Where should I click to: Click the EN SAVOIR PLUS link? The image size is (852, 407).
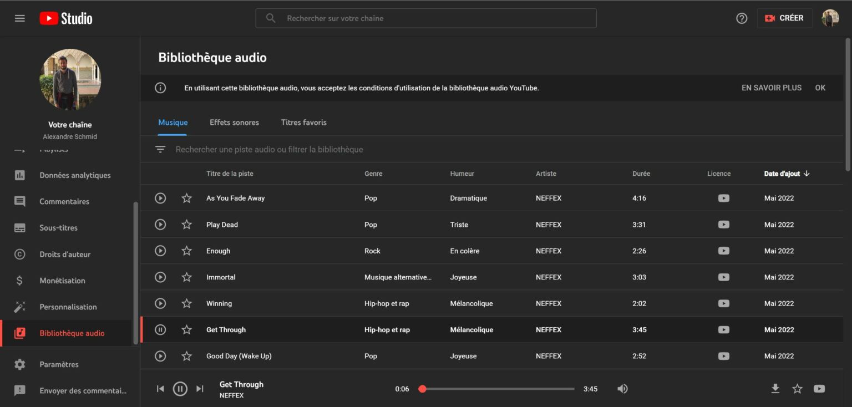[x=772, y=88]
